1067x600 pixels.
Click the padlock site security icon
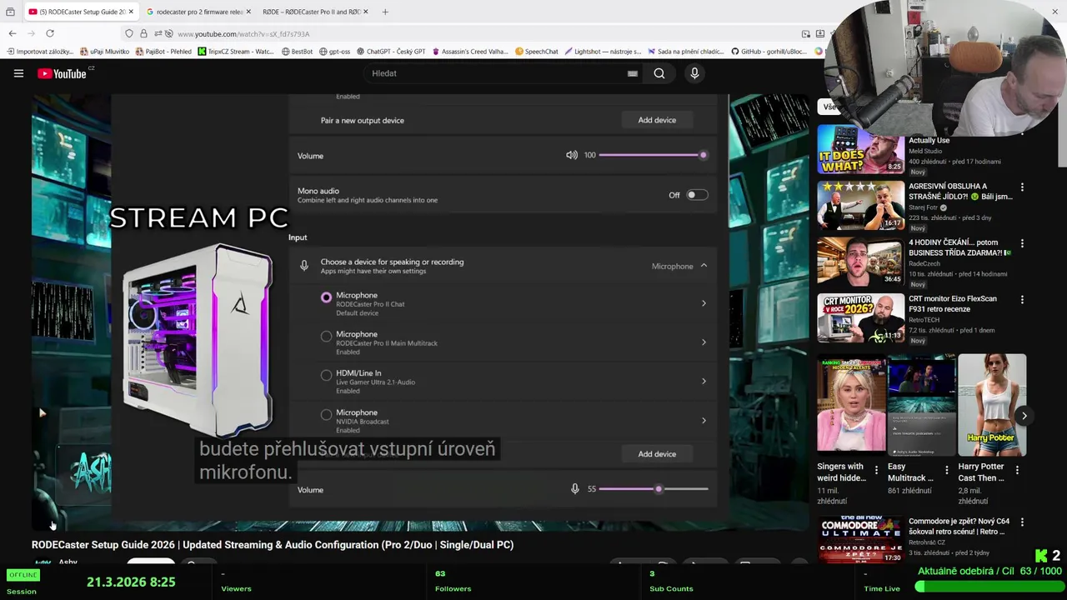point(143,33)
